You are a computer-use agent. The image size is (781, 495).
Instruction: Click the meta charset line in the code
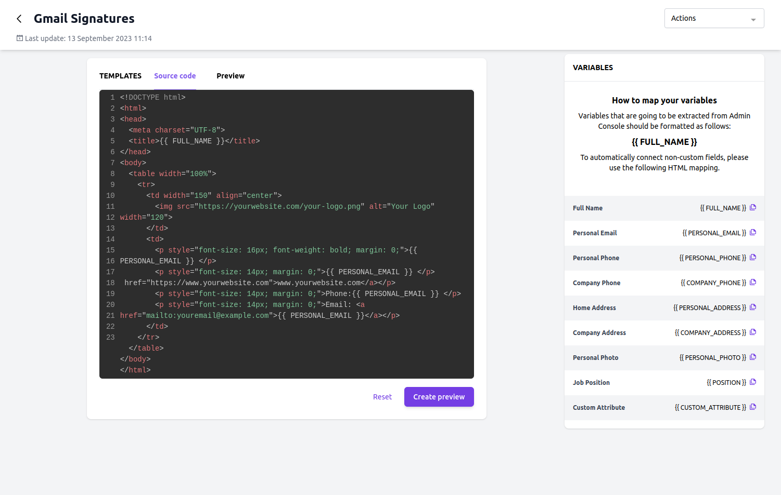177,130
